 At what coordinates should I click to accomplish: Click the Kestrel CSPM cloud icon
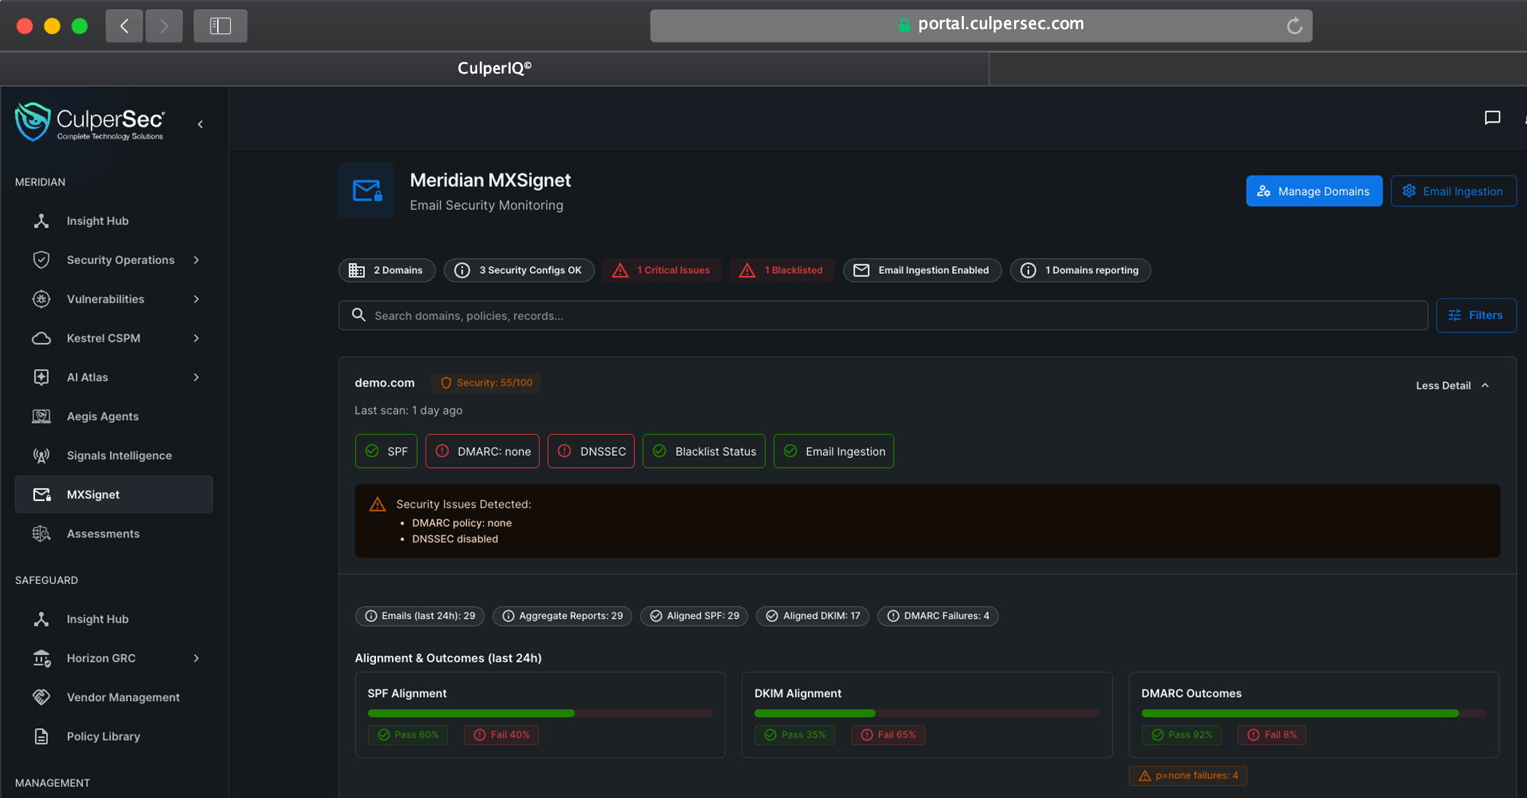pos(42,339)
